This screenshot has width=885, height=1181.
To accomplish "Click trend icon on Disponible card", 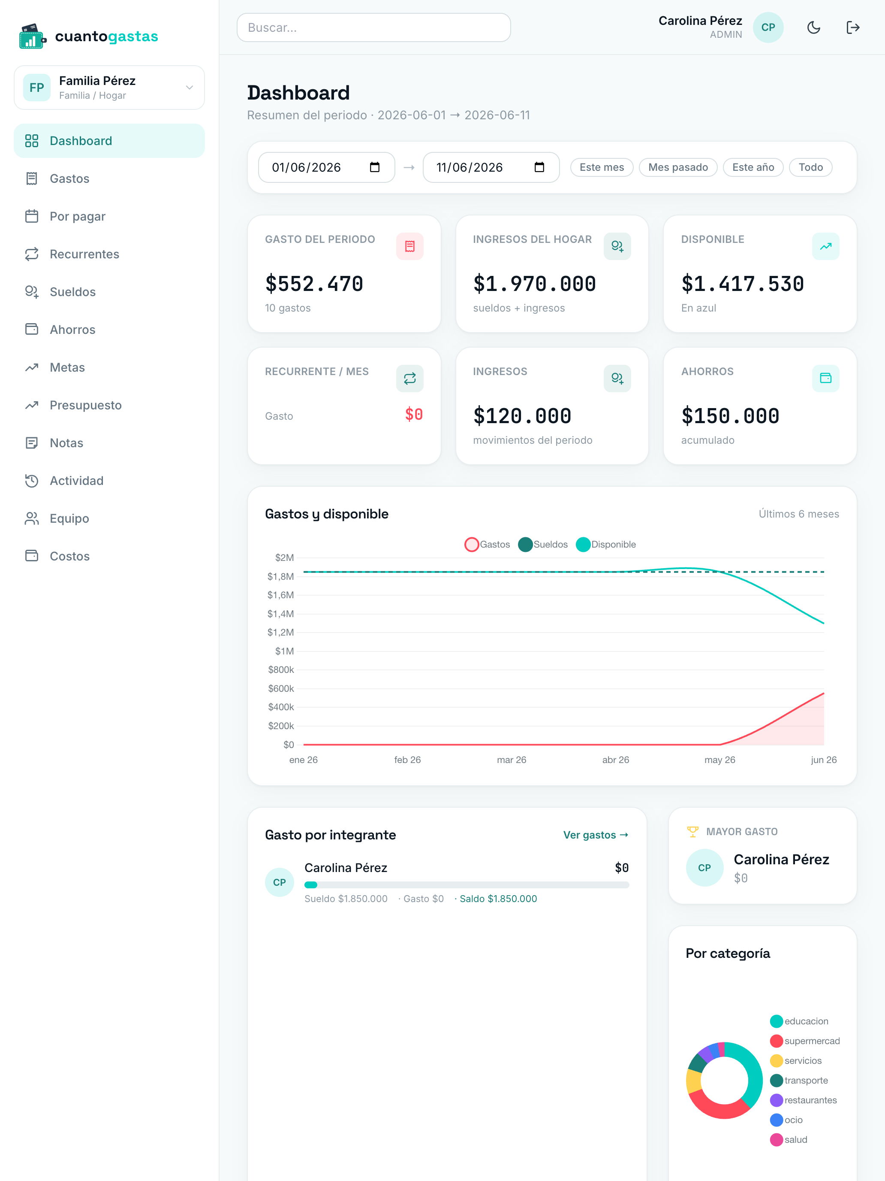I will point(825,246).
